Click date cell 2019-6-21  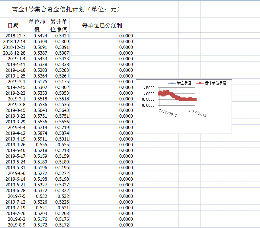[13, 185]
